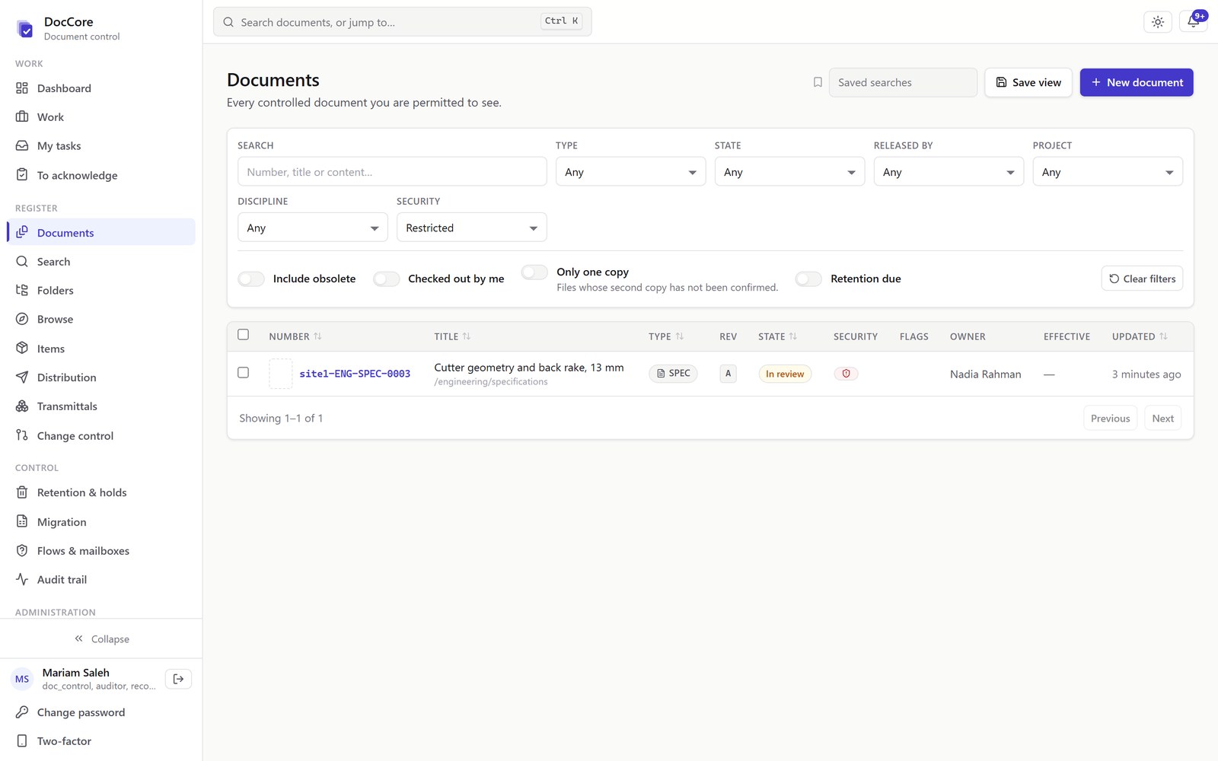Enable Checked out by me switch
The image size is (1218, 761).
point(386,279)
